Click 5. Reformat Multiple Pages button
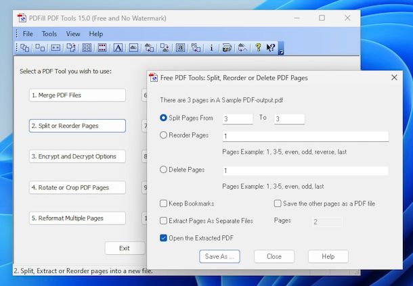This screenshot has width=413, height=286. tap(77, 218)
